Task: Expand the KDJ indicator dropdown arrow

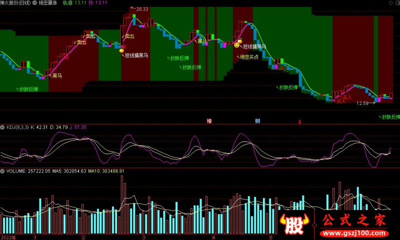Action: tap(2, 127)
